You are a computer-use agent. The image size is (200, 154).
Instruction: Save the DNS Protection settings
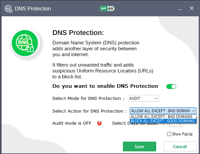coord(139,146)
